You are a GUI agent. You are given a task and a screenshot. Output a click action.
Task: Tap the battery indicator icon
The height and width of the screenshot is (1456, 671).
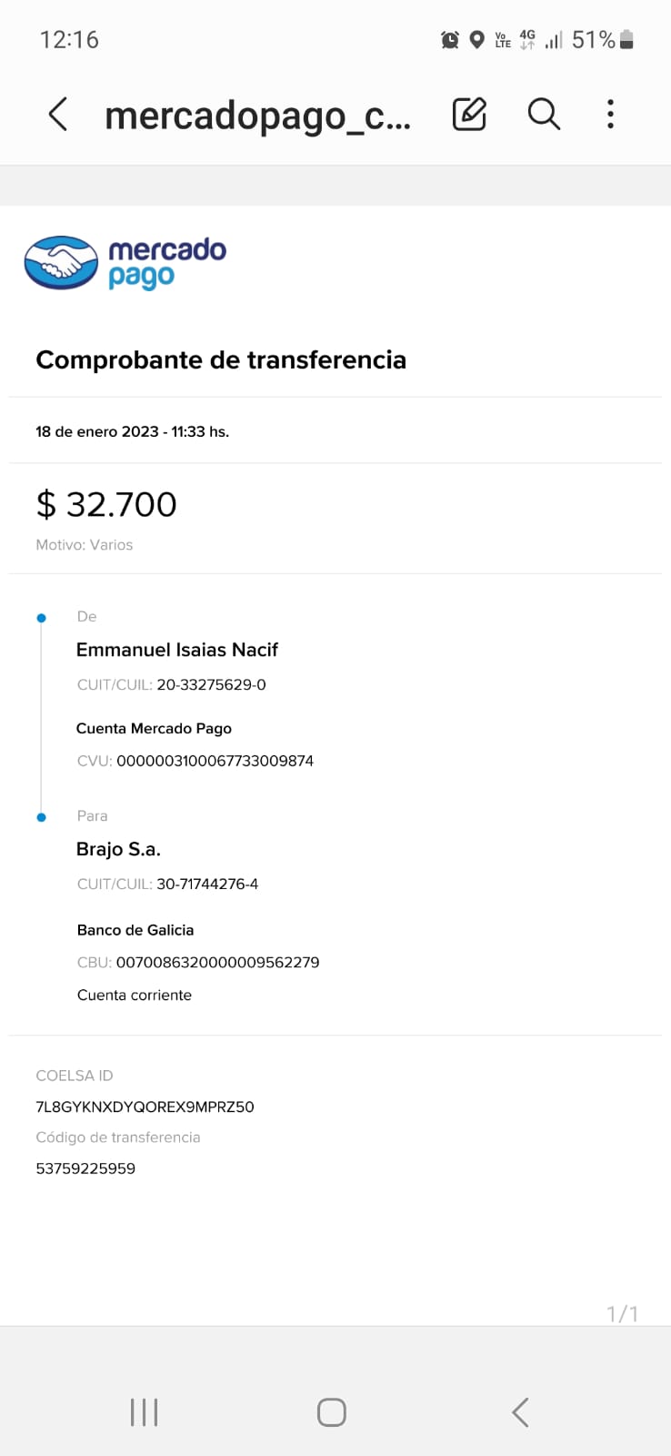coord(626,39)
